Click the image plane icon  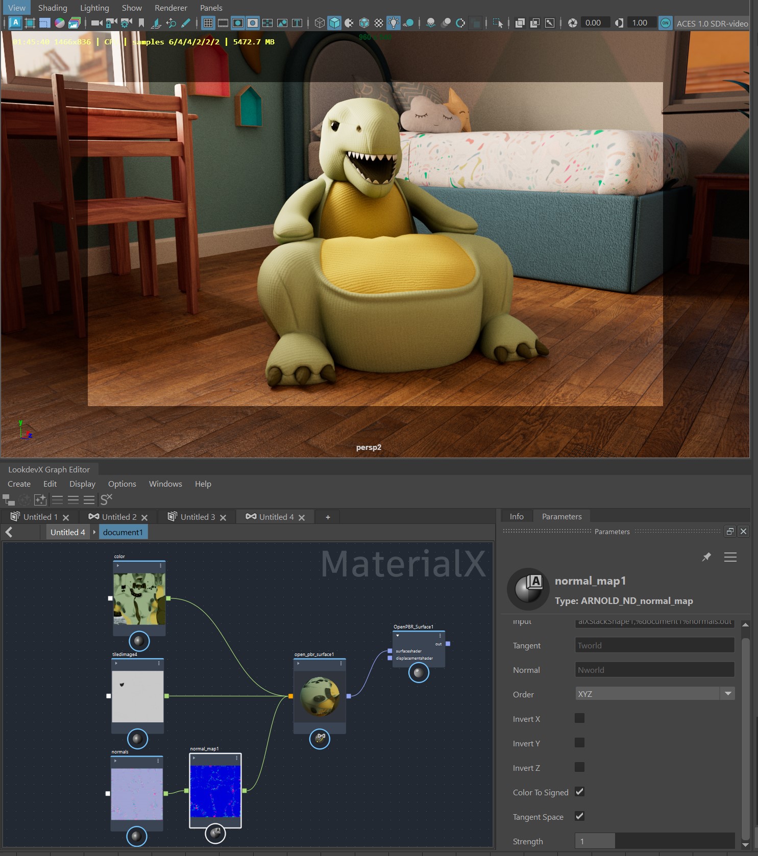pyautogui.click(x=156, y=23)
